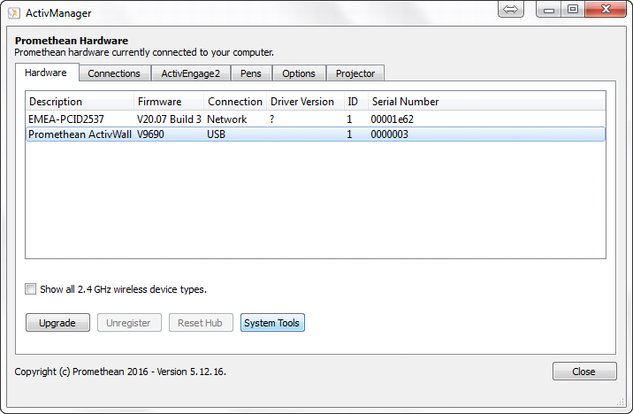Screen dimensions: 633x414
Task: Sort by the Connection column header
Action: coord(235,102)
